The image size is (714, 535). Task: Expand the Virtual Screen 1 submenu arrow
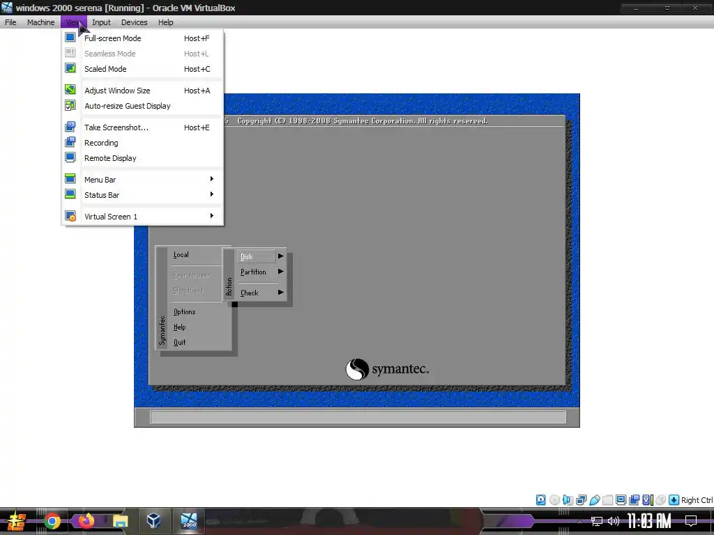(212, 216)
